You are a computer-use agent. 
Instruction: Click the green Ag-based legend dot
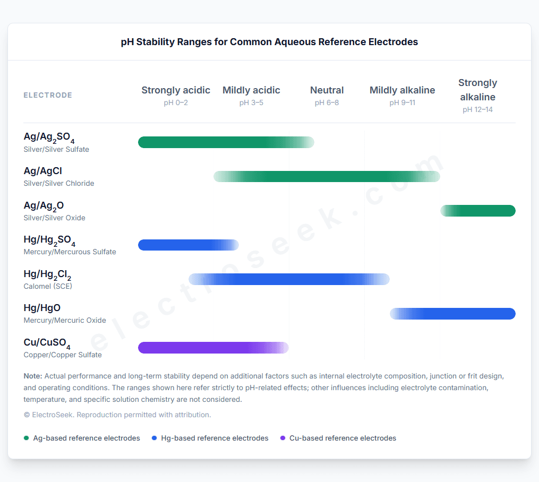[26, 438]
